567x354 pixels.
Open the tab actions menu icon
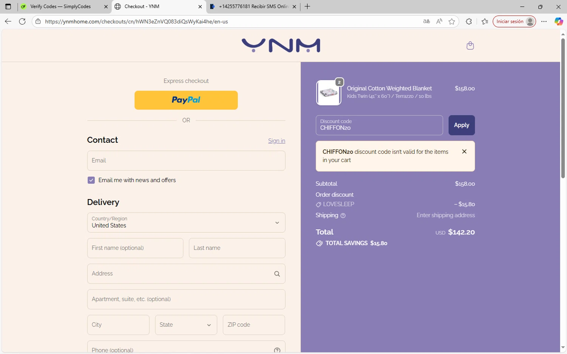(x=8, y=6)
